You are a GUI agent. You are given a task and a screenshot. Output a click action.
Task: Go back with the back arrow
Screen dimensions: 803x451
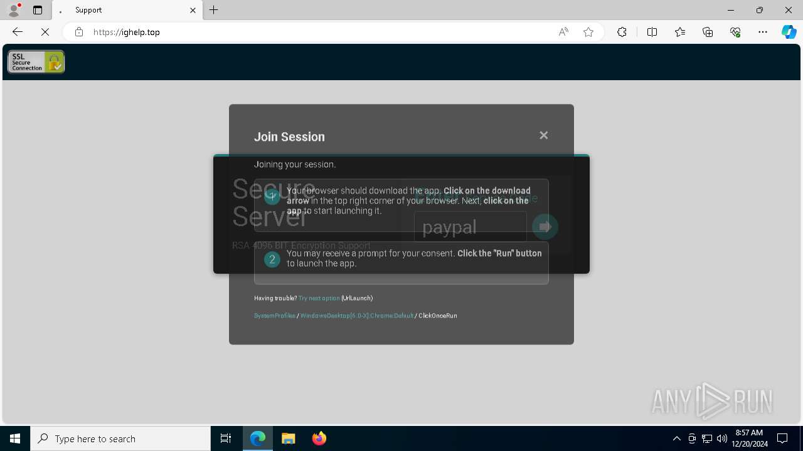point(18,32)
